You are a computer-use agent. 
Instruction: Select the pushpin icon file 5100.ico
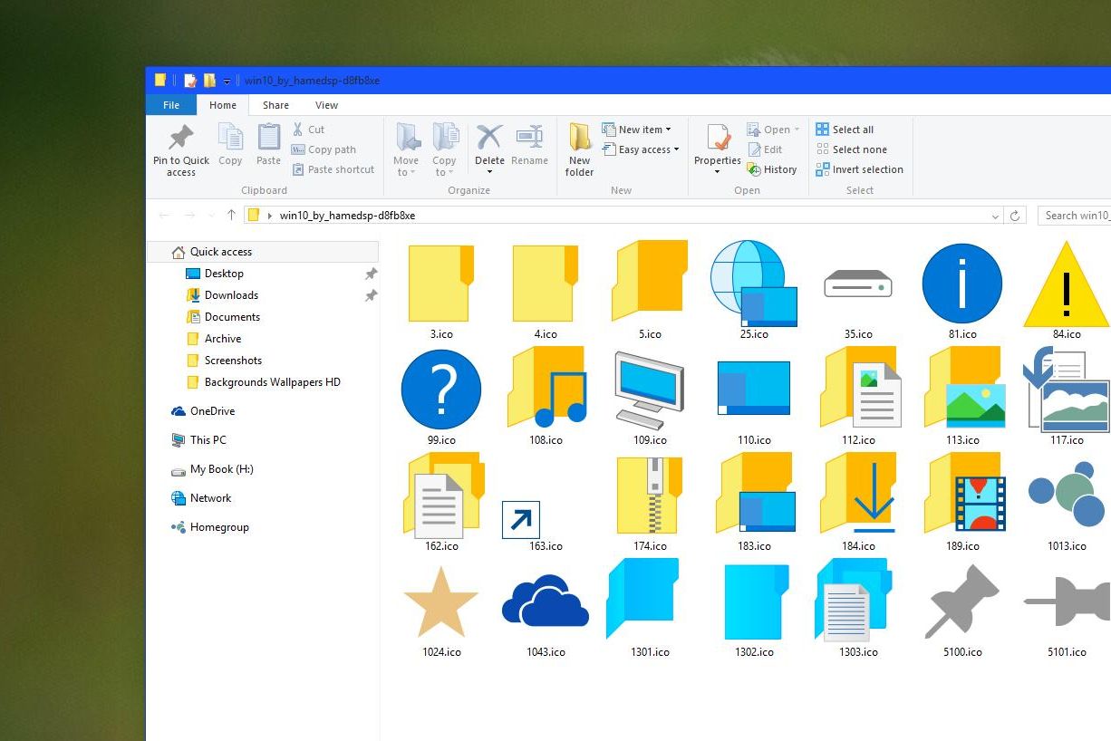click(x=962, y=600)
